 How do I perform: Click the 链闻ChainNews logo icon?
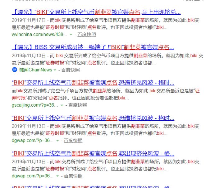15,70
